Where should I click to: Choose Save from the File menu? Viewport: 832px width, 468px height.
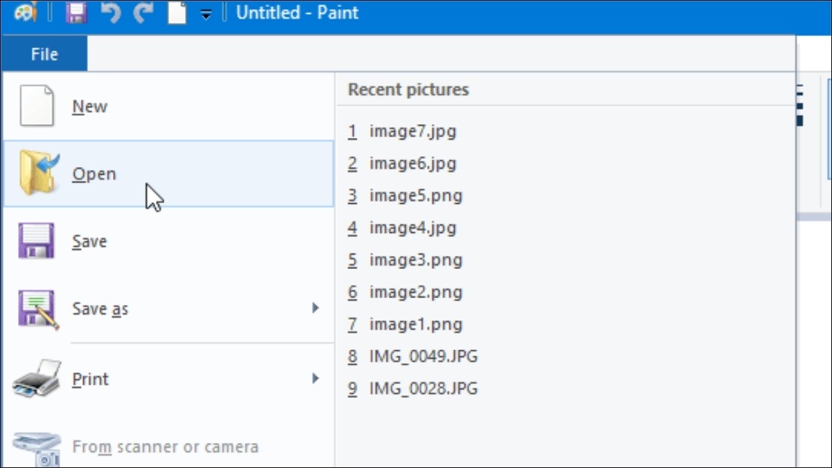coord(168,241)
